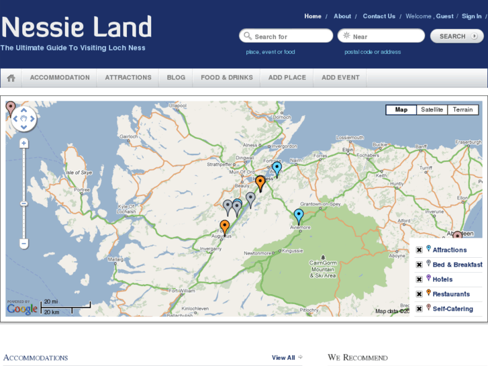Click the Restaurants legend label
This screenshot has width=488, height=366.
pos(451,294)
